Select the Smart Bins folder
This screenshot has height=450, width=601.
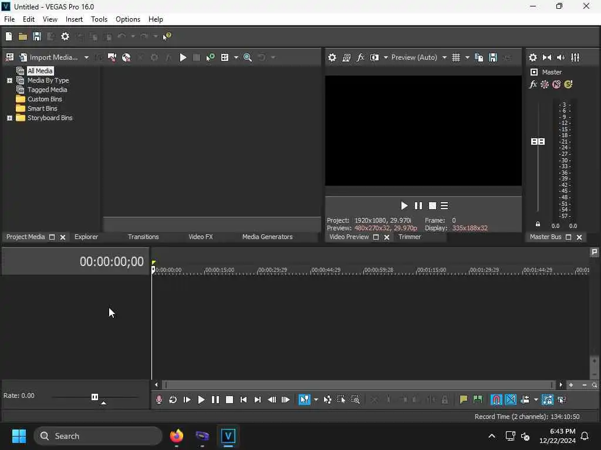[x=42, y=108]
